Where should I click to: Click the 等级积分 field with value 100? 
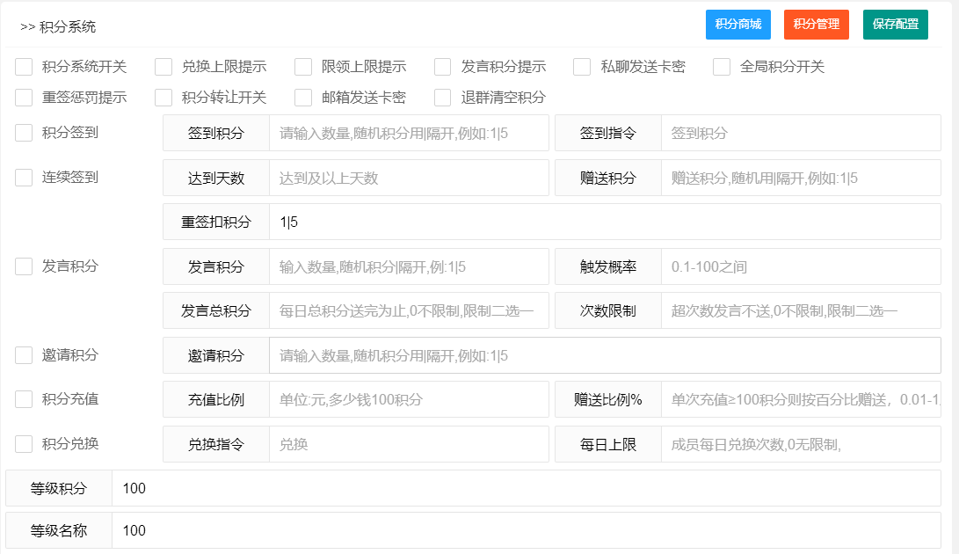tap(526, 489)
